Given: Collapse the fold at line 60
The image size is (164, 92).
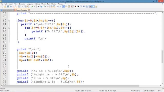Looking at the screenshot, I should click(x=9, y=21).
